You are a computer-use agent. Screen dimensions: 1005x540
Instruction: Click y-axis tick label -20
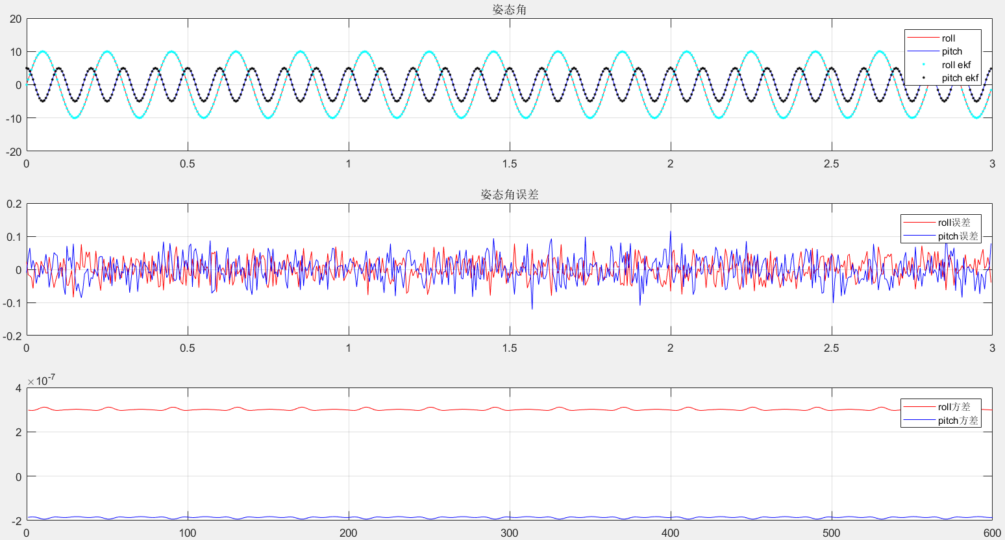(14, 152)
